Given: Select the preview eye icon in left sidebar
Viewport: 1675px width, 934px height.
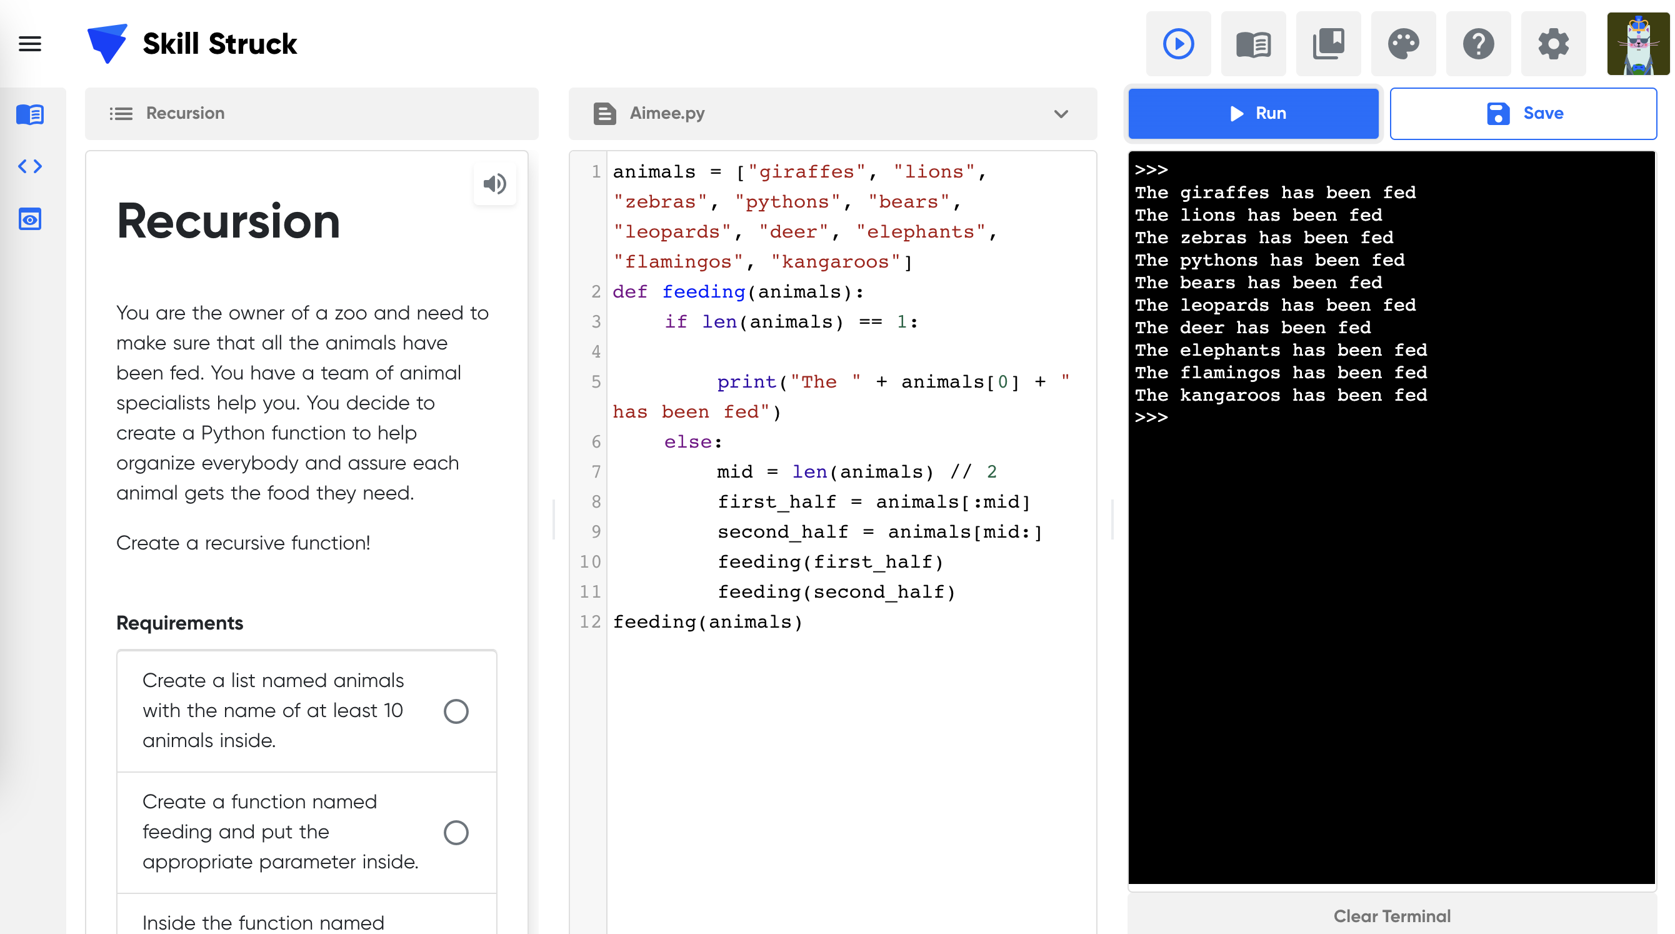Looking at the screenshot, I should point(30,219).
